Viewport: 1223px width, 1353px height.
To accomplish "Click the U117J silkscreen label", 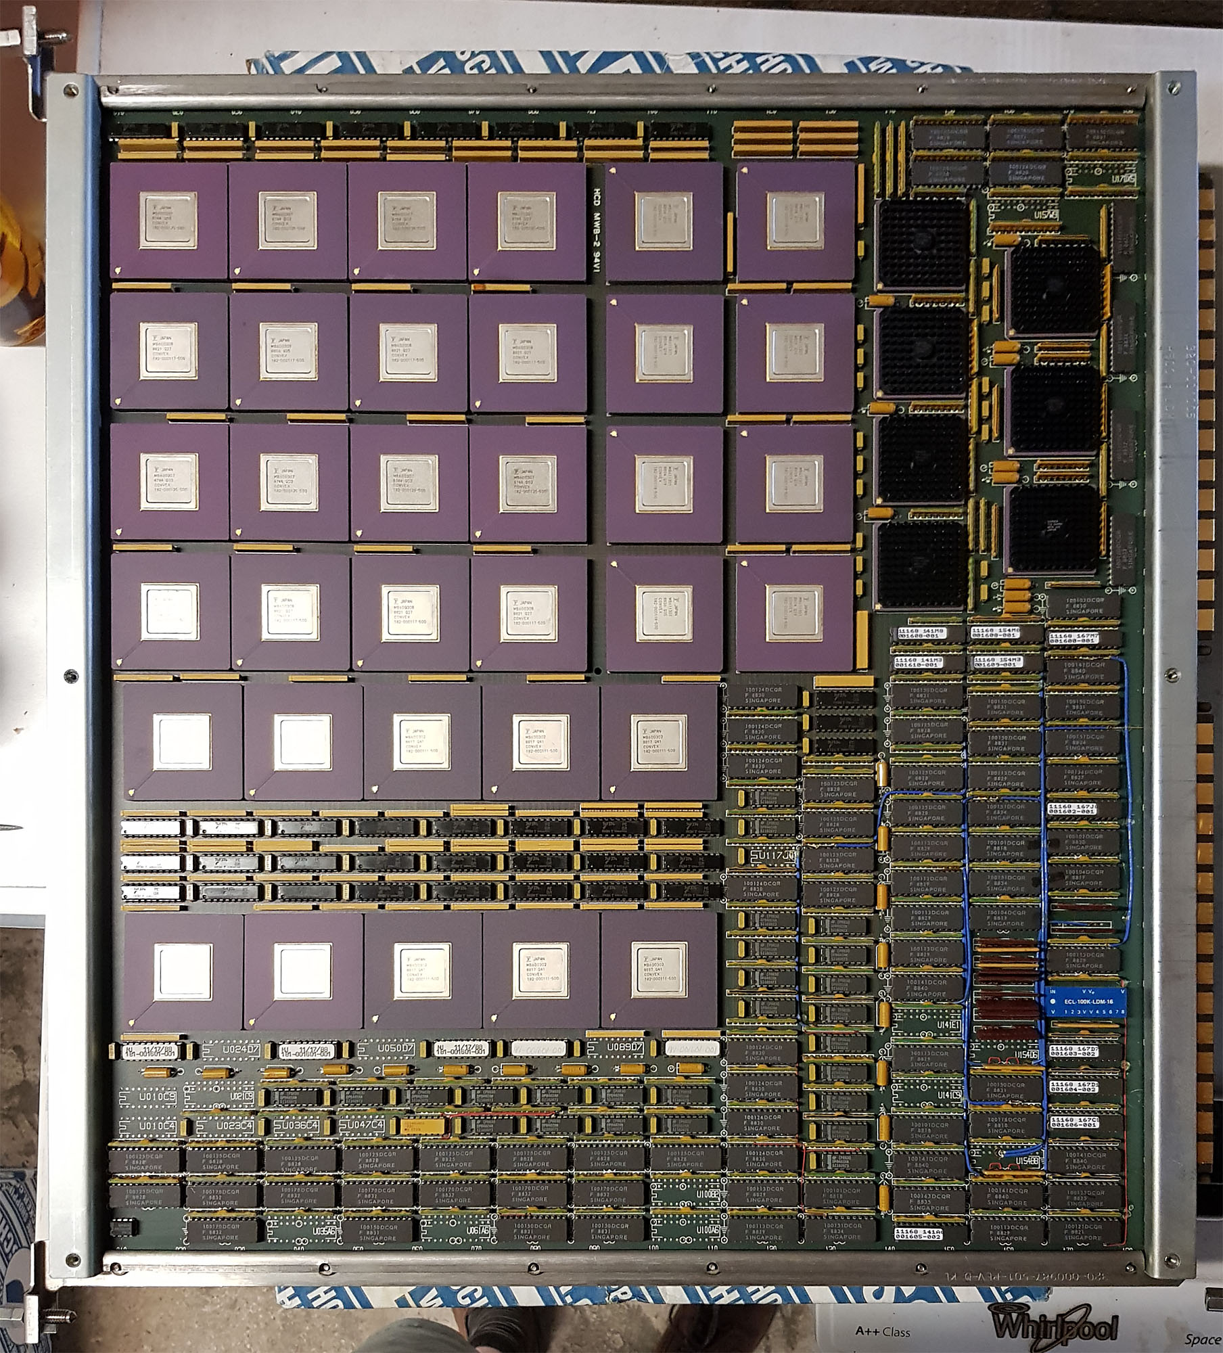I will click(x=777, y=856).
